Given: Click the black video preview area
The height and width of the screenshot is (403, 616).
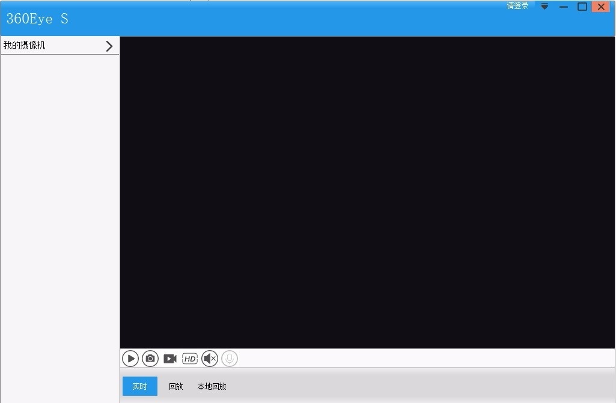Looking at the screenshot, I should (x=367, y=192).
